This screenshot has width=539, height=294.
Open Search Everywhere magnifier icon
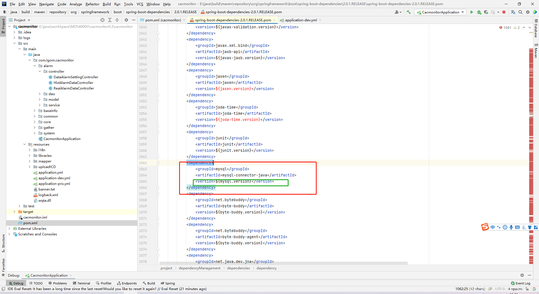click(x=520, y=12)
